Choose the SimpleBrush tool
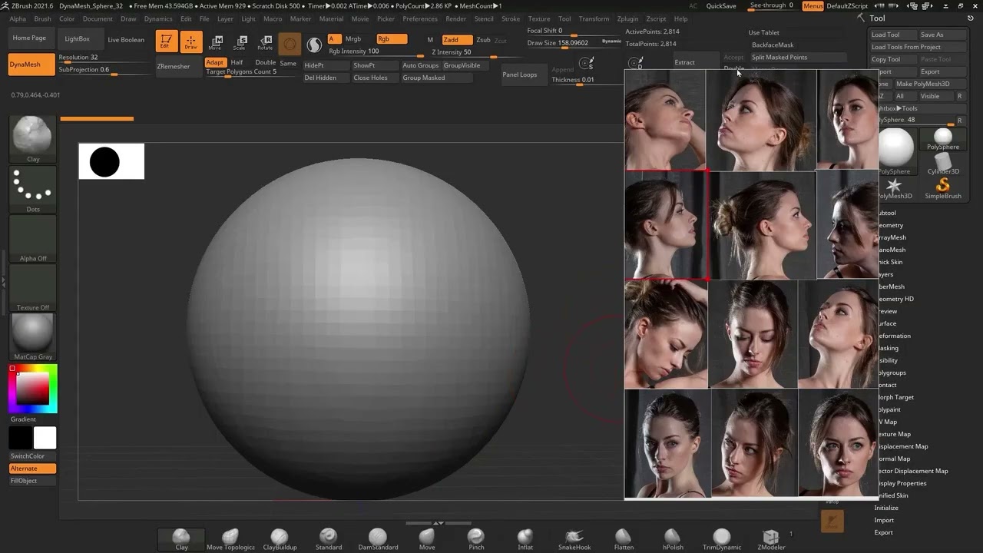983x553 pixels. point(942,188)
